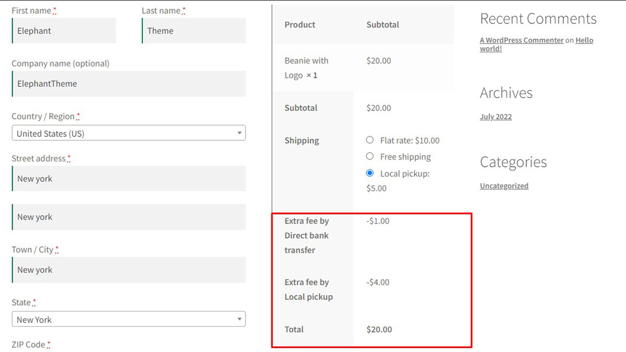The width and height of the screenshot is (626, 352).
Task: Select the Local pickup radio button
Action: click(x=370, y=173)
